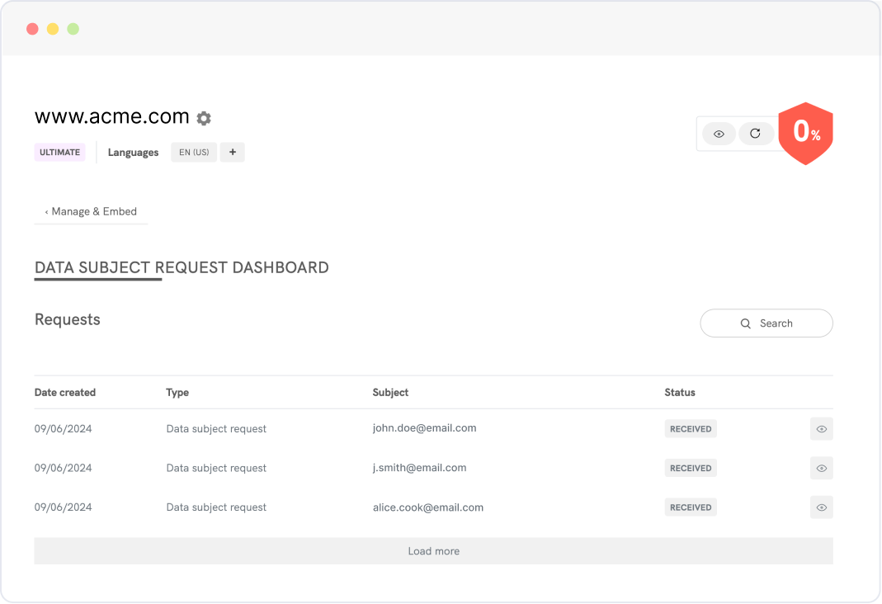This screenshot has height=604, width=882.
Task: Open site settings gear next to www.acme.com
Action: tap(204, 118)
